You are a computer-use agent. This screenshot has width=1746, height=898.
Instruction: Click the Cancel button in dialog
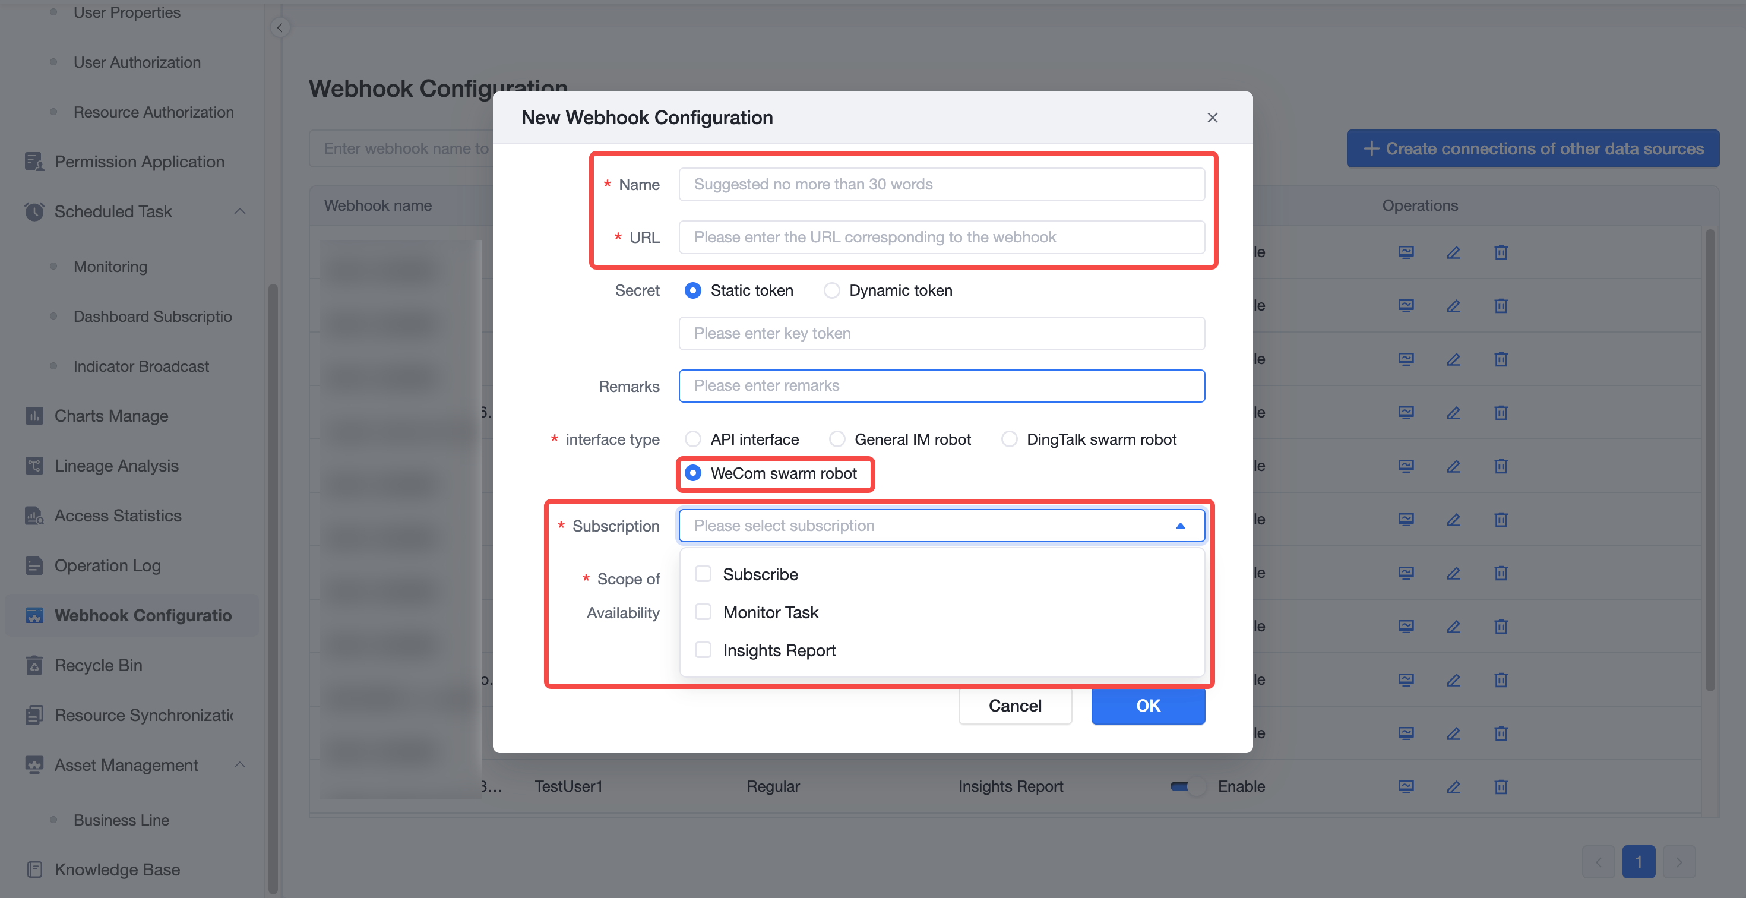point(1015,706)
